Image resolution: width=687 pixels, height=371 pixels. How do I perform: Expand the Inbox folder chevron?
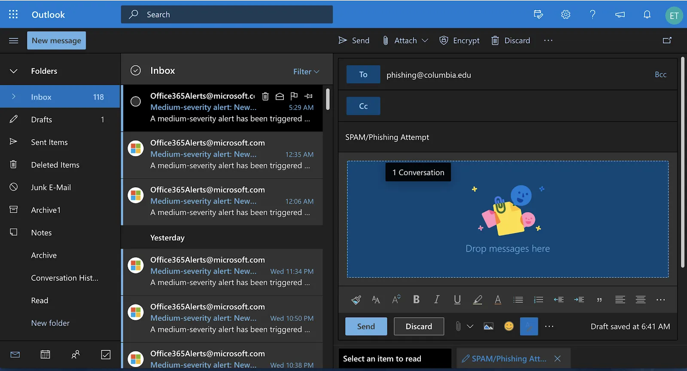pyautogui.click(x=14, y=97)
